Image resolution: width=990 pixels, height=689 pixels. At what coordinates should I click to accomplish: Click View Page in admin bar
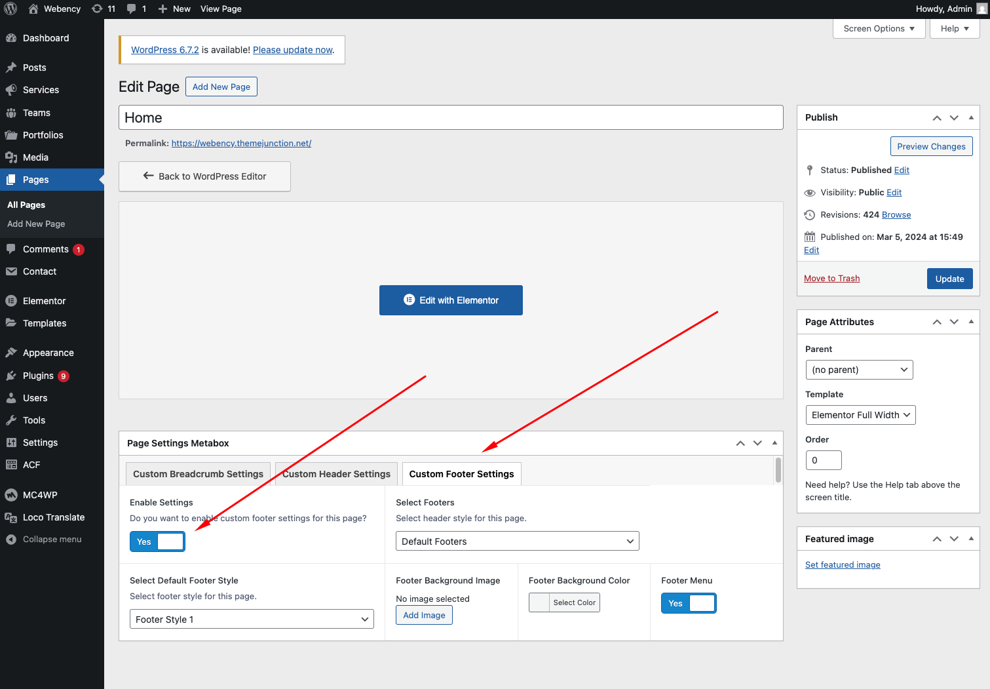click(221, 9)
